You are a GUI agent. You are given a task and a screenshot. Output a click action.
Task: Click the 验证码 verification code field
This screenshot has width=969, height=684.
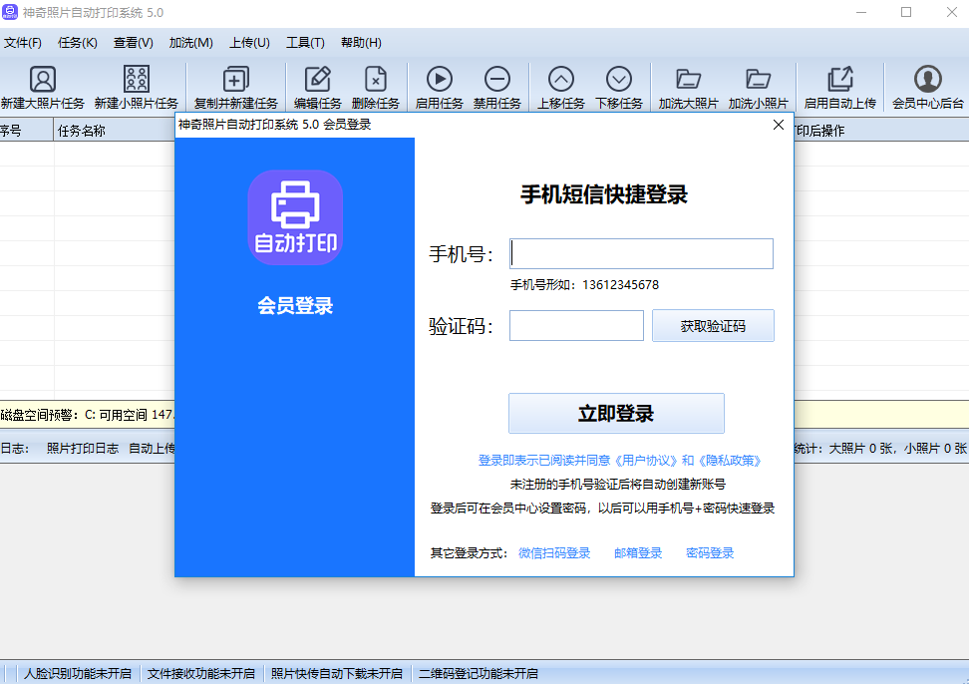pyautogui.click(x=576, y=326)
